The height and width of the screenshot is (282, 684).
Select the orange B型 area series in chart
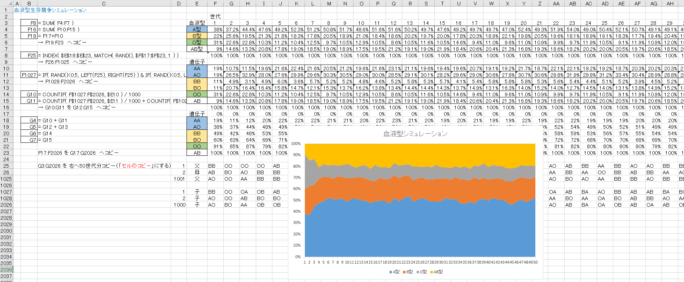coord(420,189)
